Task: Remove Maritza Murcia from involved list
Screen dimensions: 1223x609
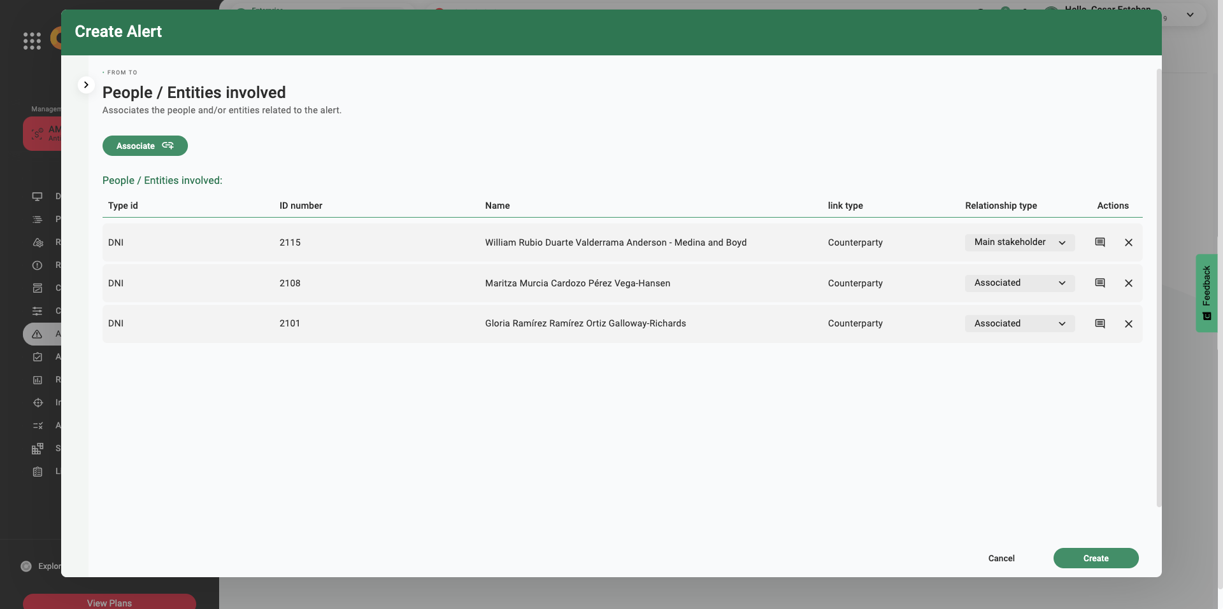Action: pyautogui.click(x=1128, y=283)
